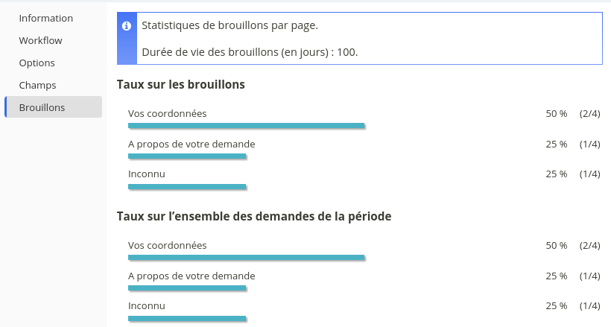Click "Vos coordonnées" bar in the période section

246,257
